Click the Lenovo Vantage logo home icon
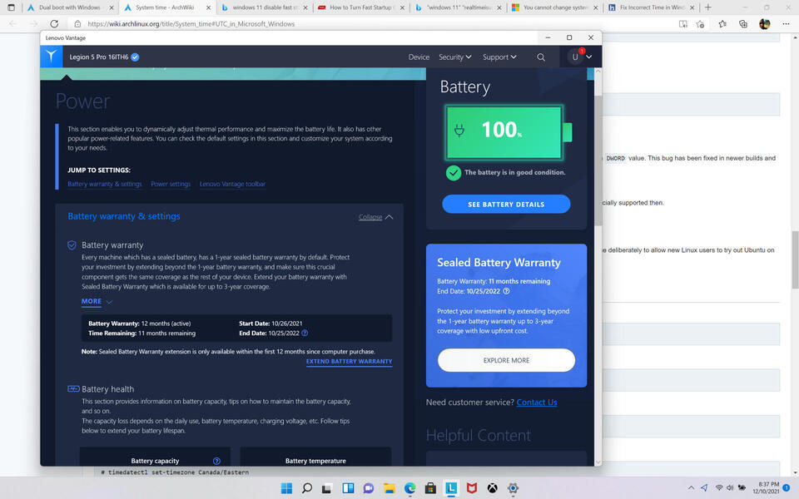The width and height of the screenshot is (799, 499). click(52, 57)
